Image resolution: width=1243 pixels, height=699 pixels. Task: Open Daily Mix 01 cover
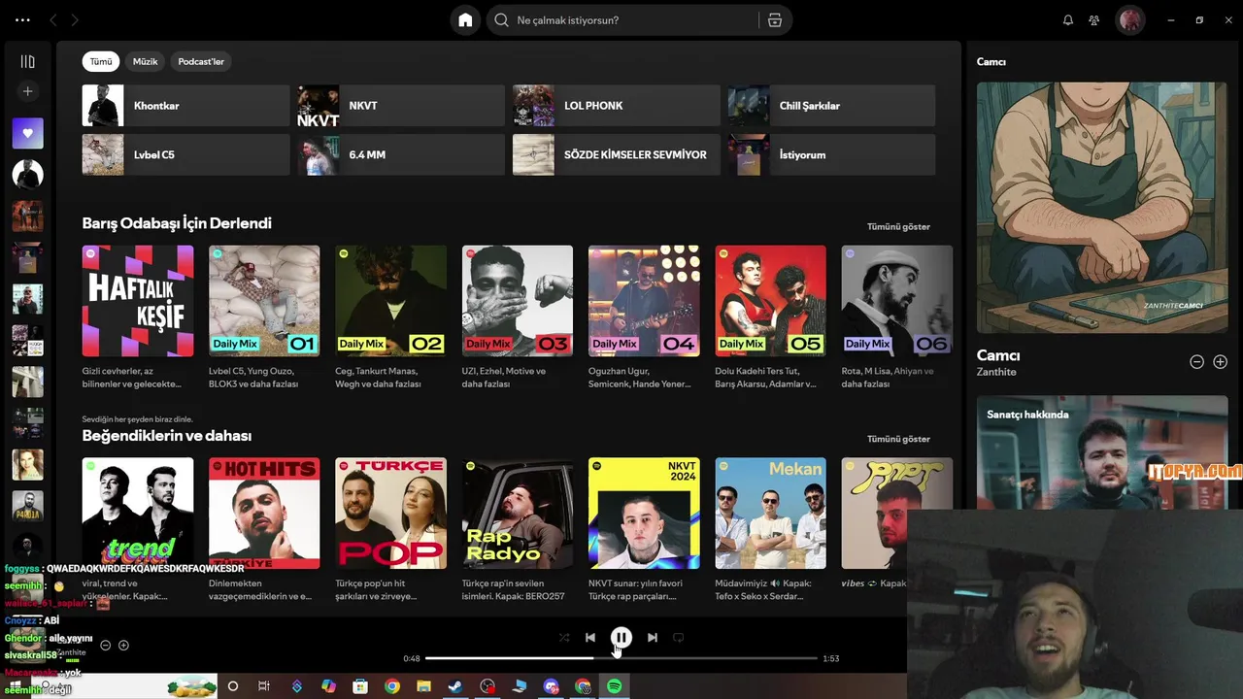tap(264, 301)
